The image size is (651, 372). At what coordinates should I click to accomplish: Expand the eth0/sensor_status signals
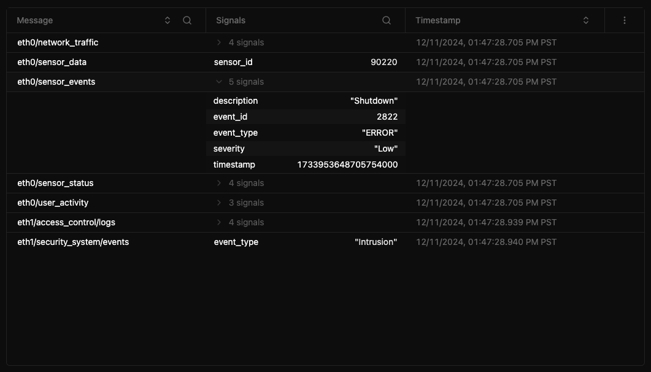pos(219,183)
